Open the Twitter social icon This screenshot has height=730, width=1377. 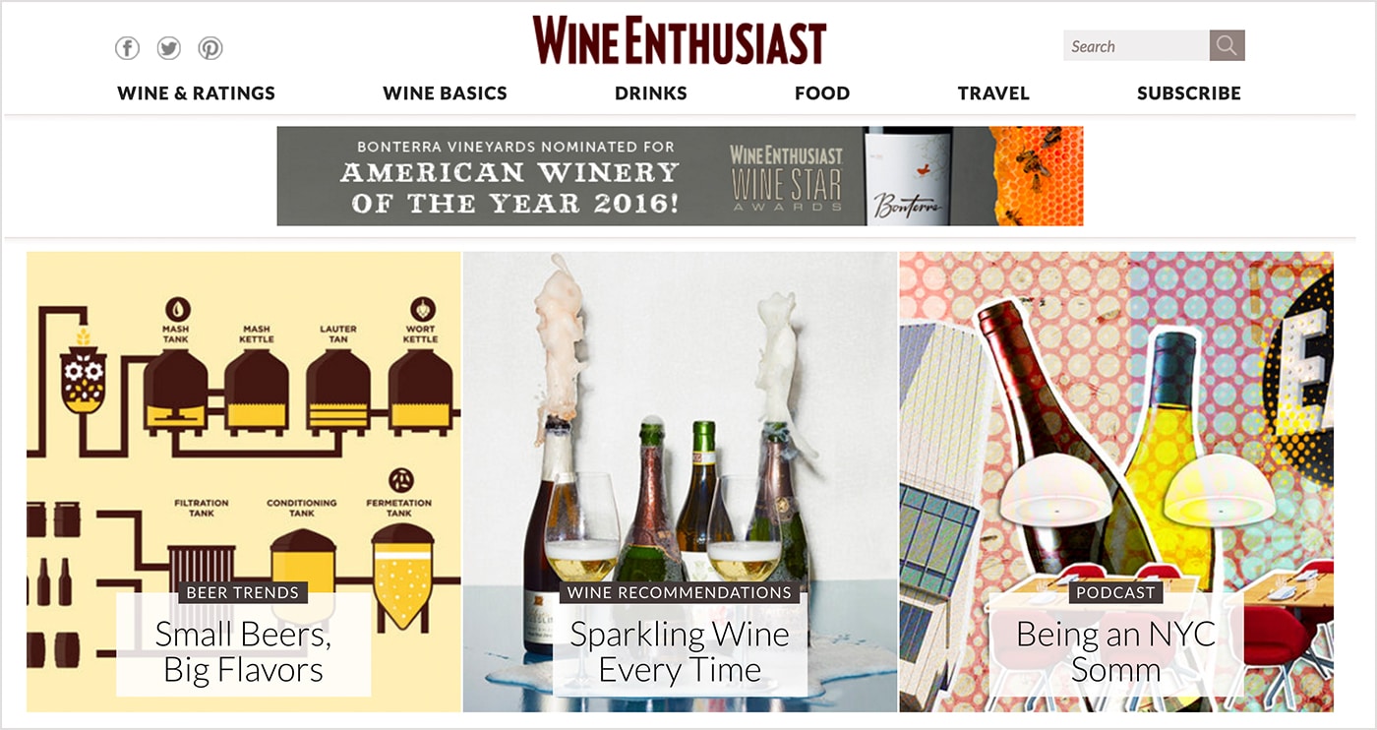point(168,47)
